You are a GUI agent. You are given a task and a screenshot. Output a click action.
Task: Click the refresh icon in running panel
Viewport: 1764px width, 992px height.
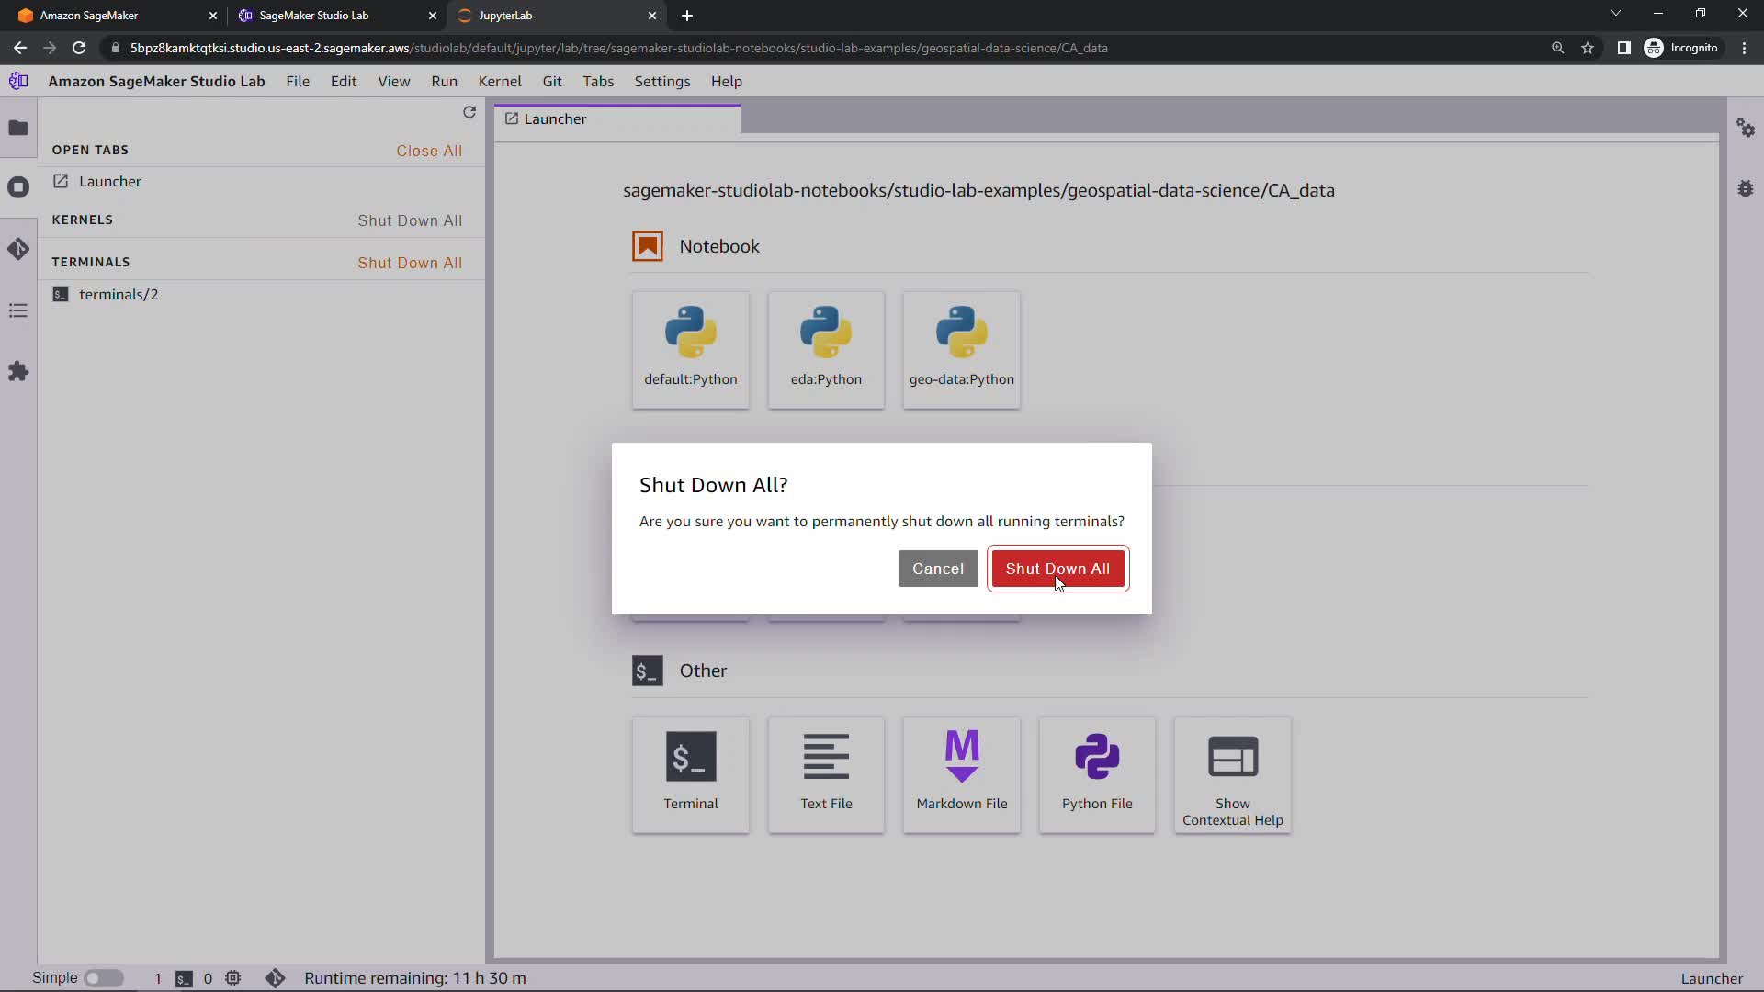(469, 112)
